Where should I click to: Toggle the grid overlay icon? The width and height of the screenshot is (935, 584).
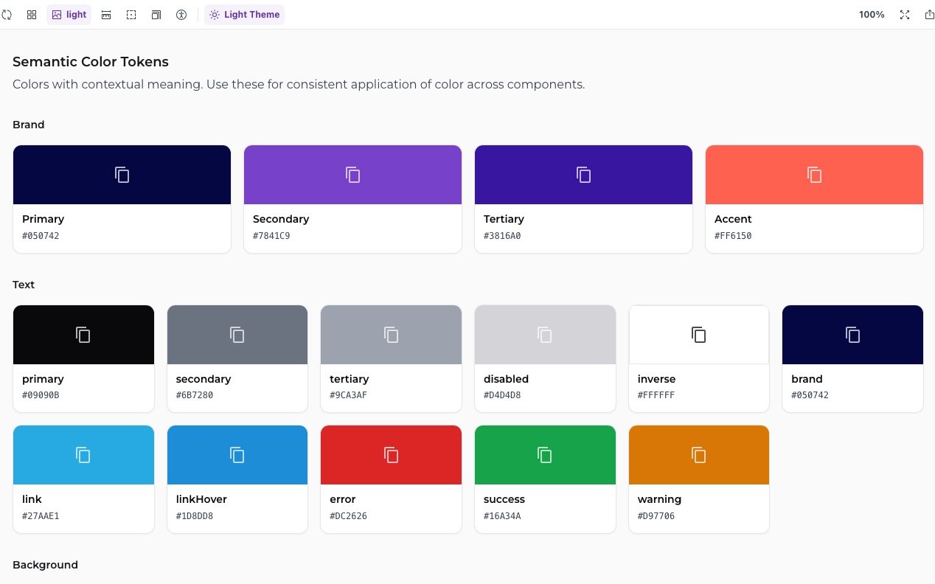[32, 15]
